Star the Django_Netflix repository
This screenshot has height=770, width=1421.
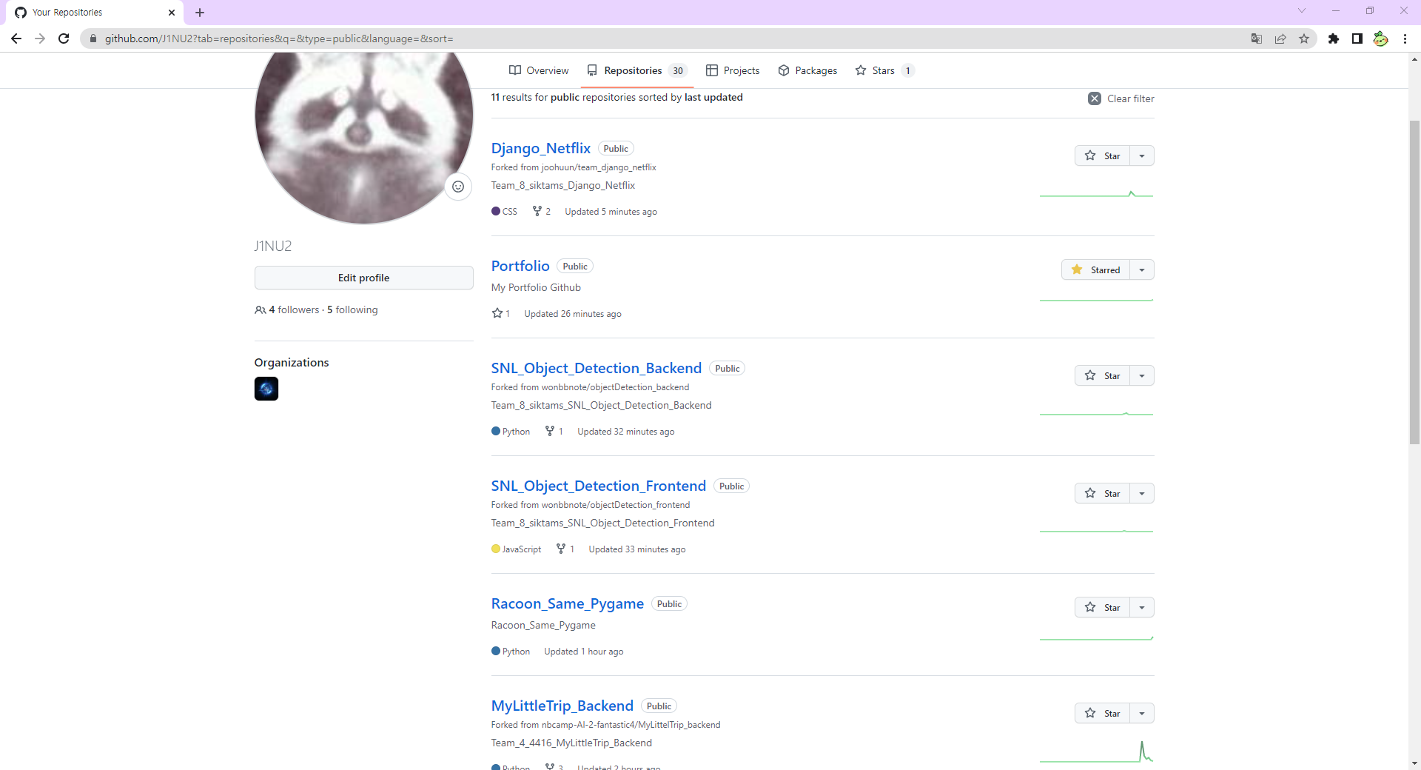tap(1102, 155)
